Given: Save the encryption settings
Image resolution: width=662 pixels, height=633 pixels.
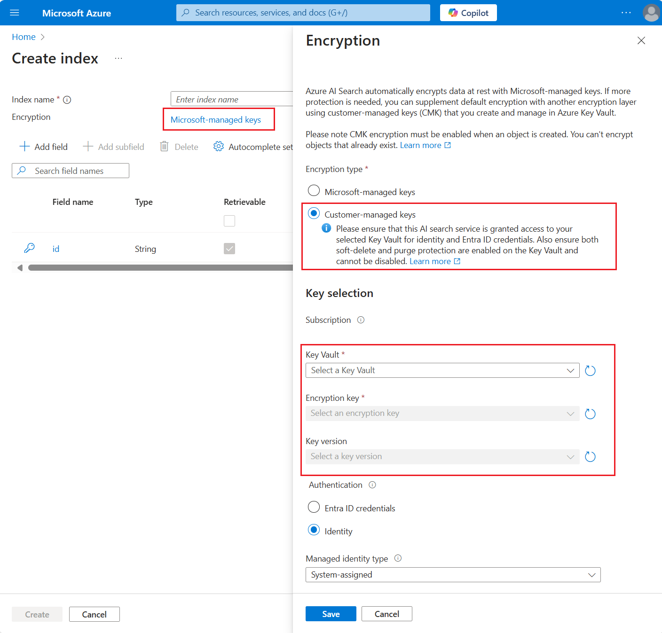Looking at the screenshot, I should (331, 614).
